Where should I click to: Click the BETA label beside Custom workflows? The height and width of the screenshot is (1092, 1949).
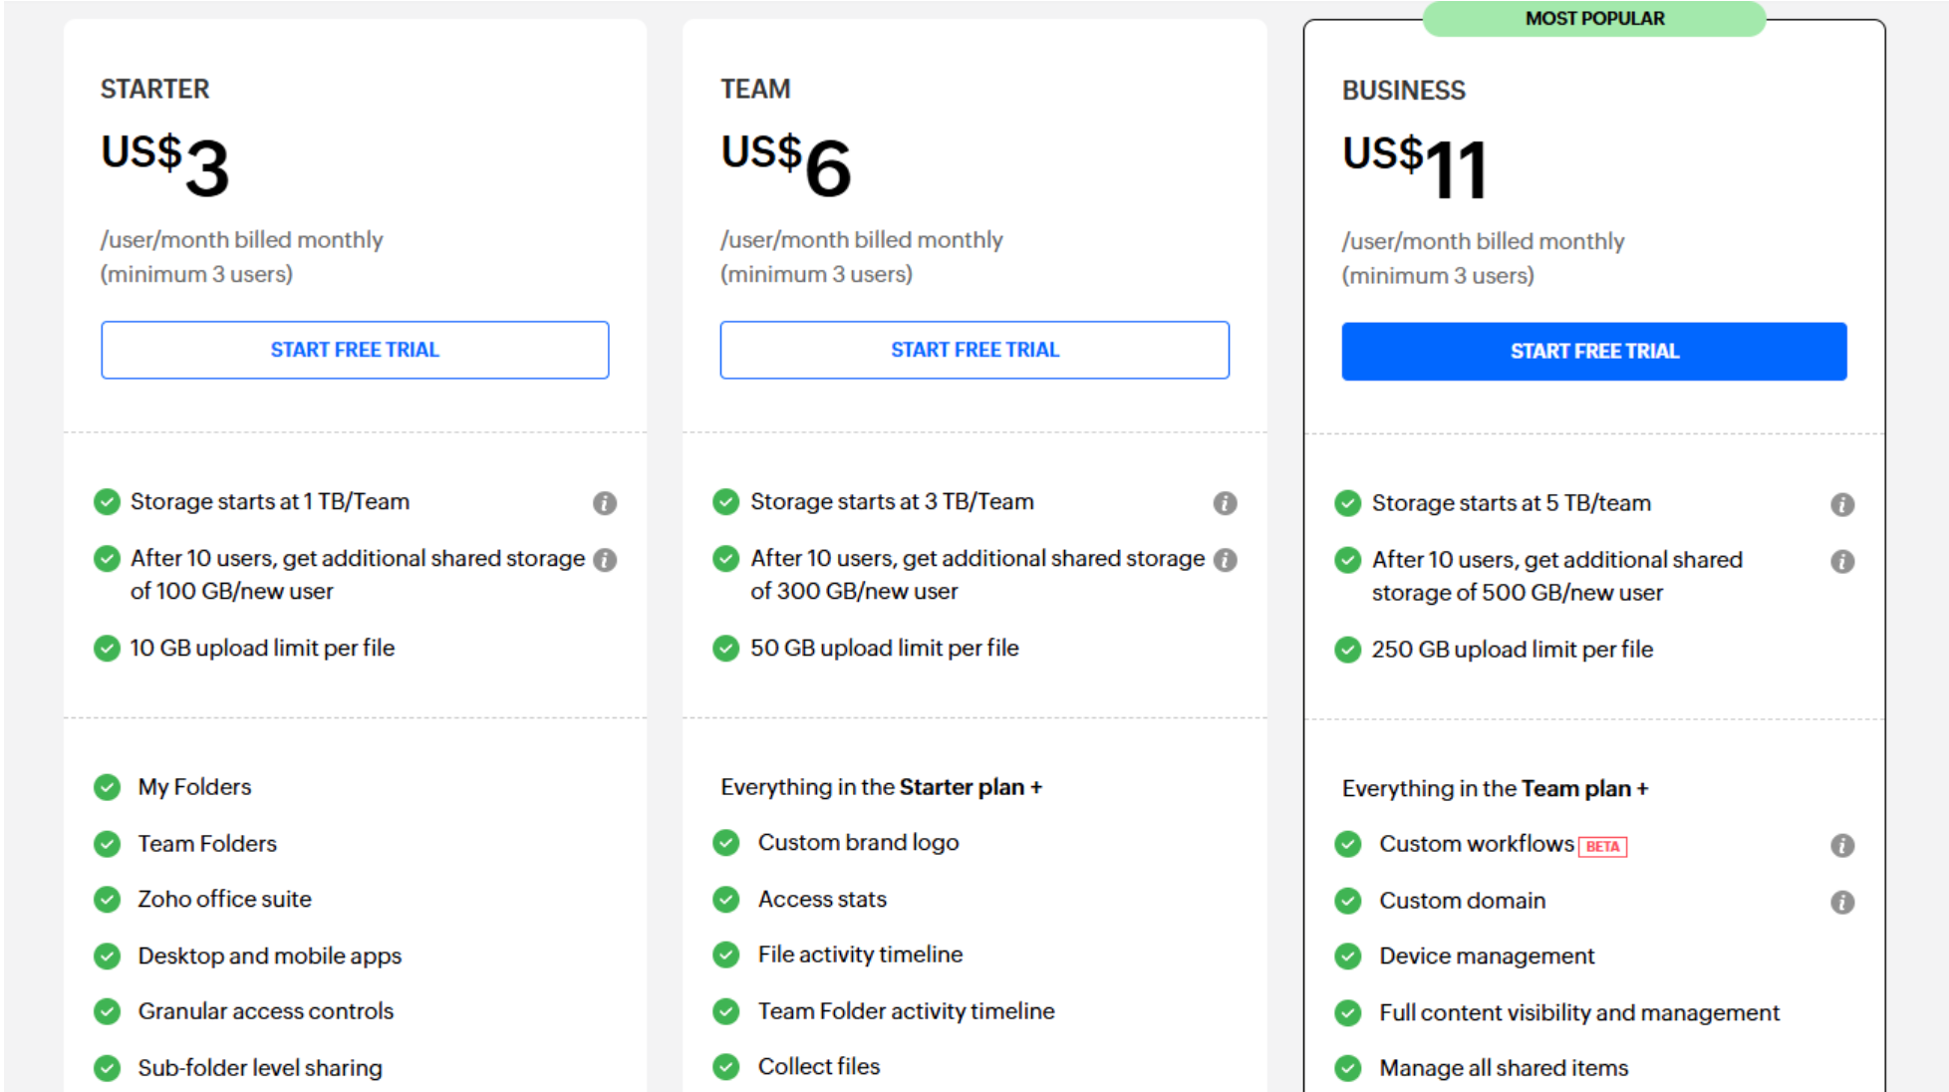pos(1604,845)
